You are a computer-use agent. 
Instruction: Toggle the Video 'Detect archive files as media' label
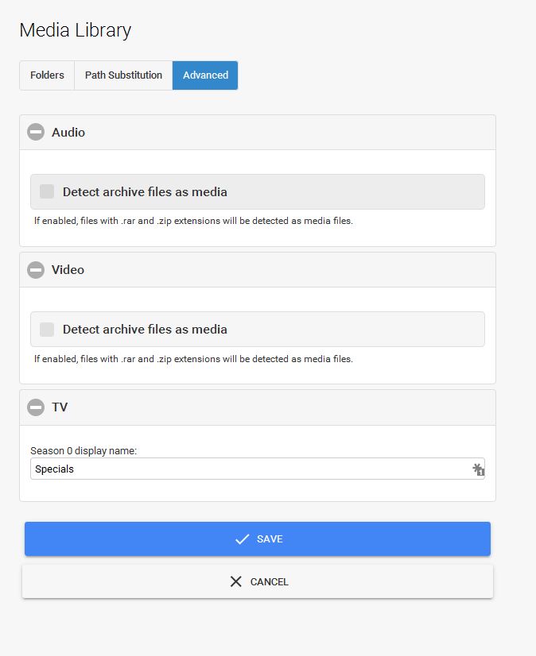145,330
